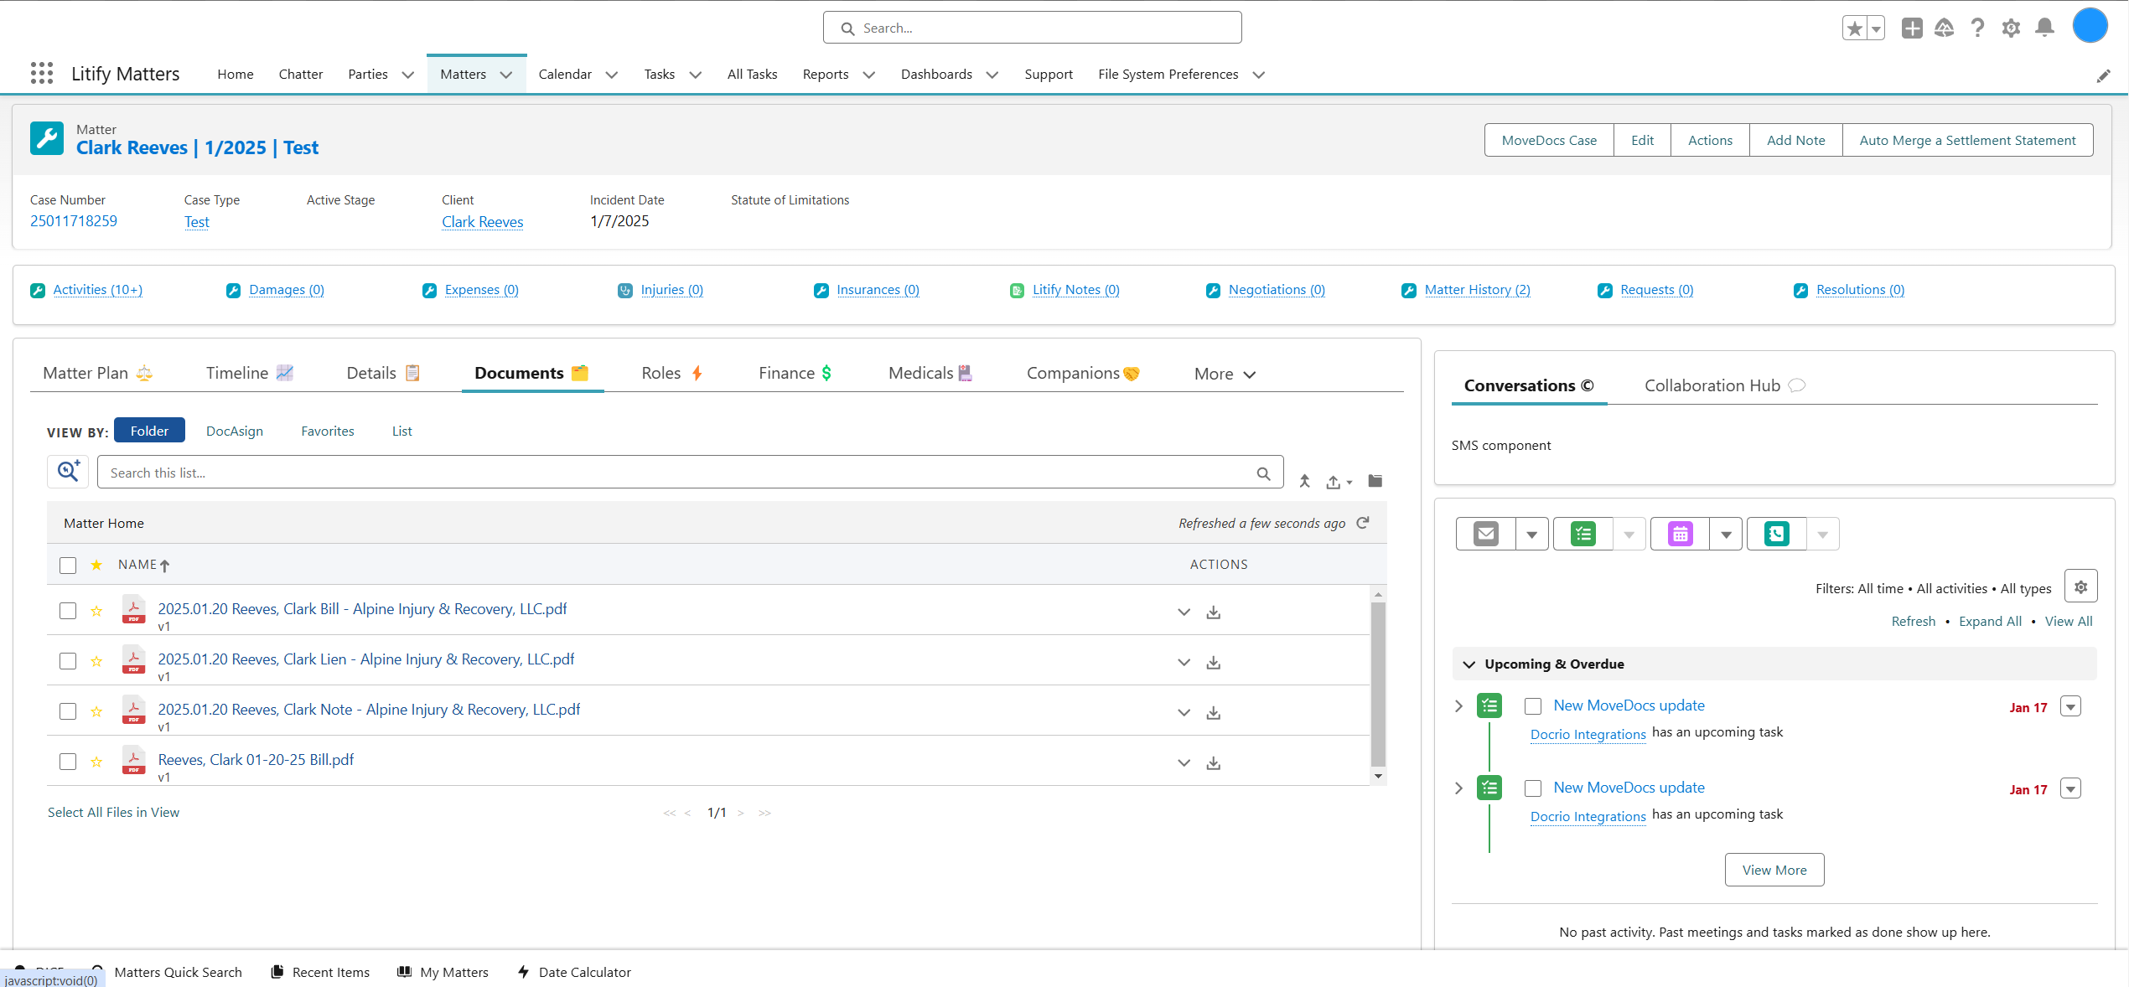
Task: Select all documents header checkbox
Action: 68,566
